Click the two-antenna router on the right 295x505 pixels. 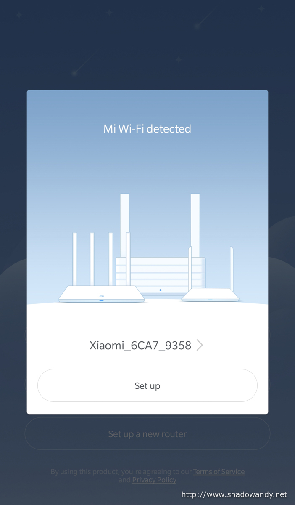(x=210, y=274)
